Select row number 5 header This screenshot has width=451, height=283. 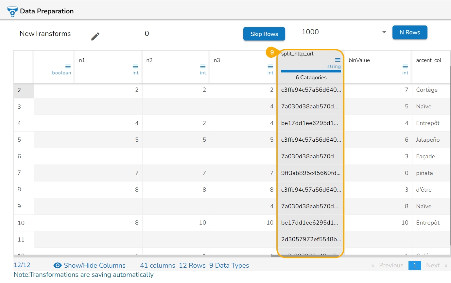pyautogui.click(x=19, y=140)
